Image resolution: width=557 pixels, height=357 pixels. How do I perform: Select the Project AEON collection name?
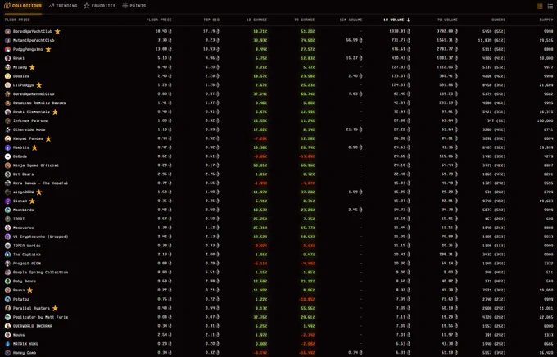(27, 264)
